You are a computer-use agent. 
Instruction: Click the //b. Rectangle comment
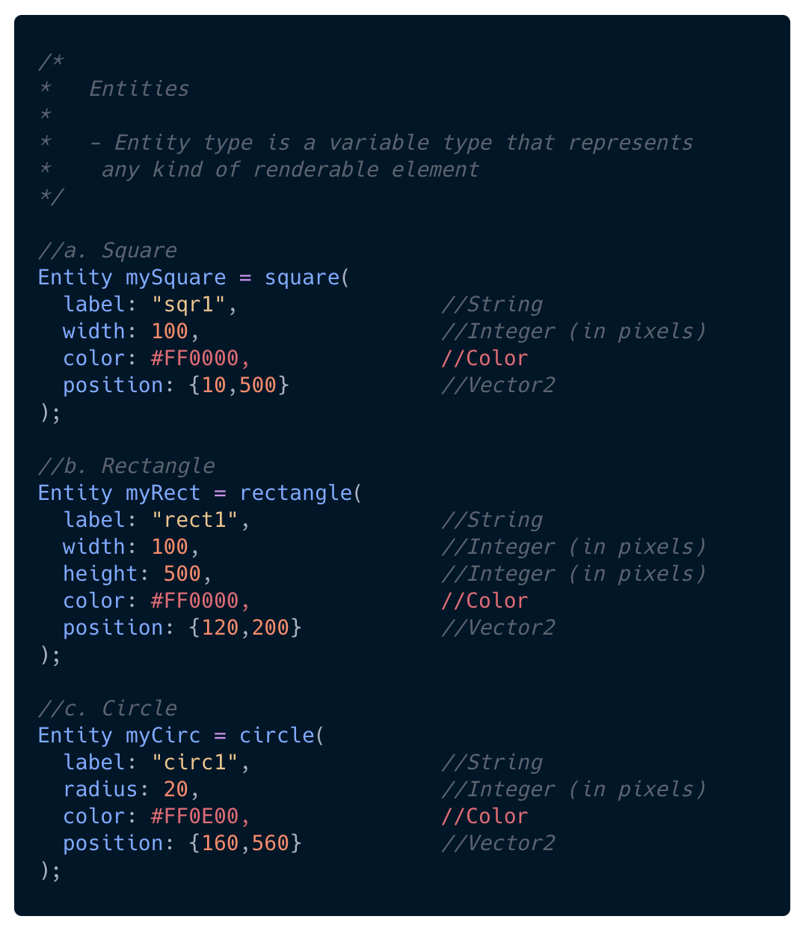[x=126, y=466]
